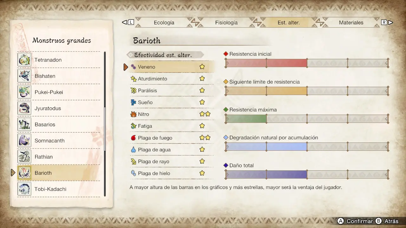Switch to the Ecología tab
This screenshot has width=406, height=228.
coord(164,22)
